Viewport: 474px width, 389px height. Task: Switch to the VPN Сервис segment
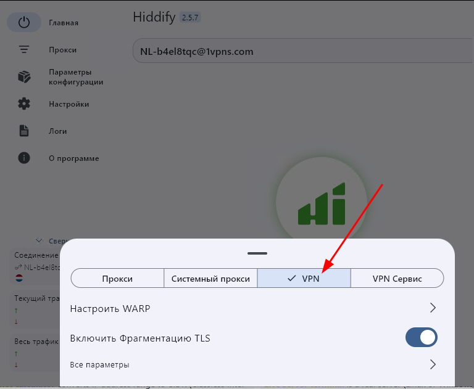tap(397, 279)
